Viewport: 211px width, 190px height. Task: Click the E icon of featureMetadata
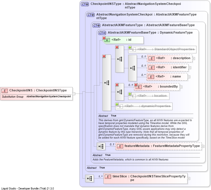click(x=120, y=146)
